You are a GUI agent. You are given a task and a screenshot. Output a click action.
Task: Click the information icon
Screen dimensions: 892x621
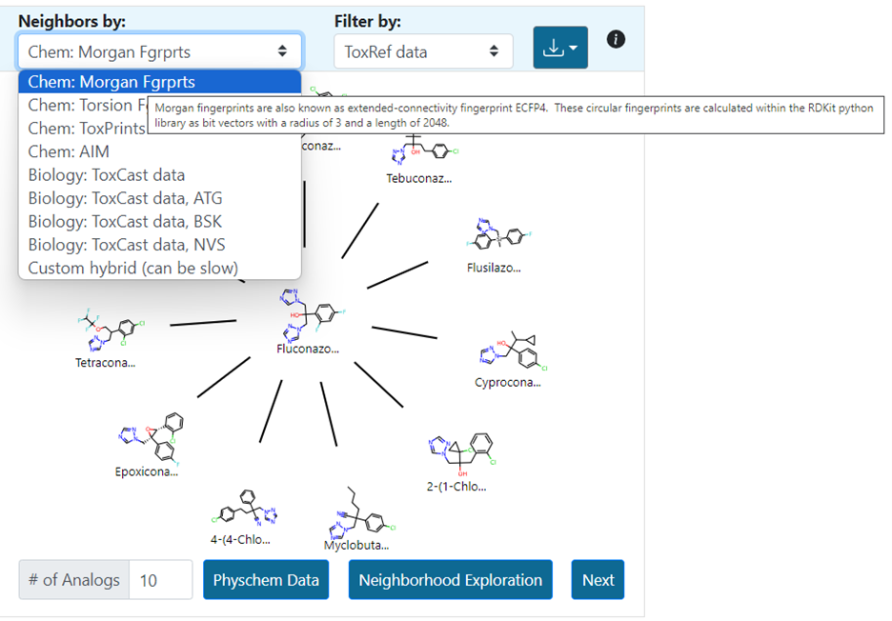[x=616, y=39]
